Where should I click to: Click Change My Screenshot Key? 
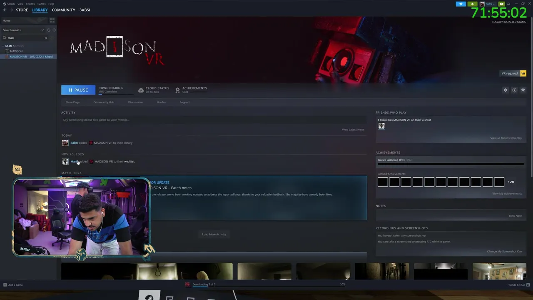point(504,251)
